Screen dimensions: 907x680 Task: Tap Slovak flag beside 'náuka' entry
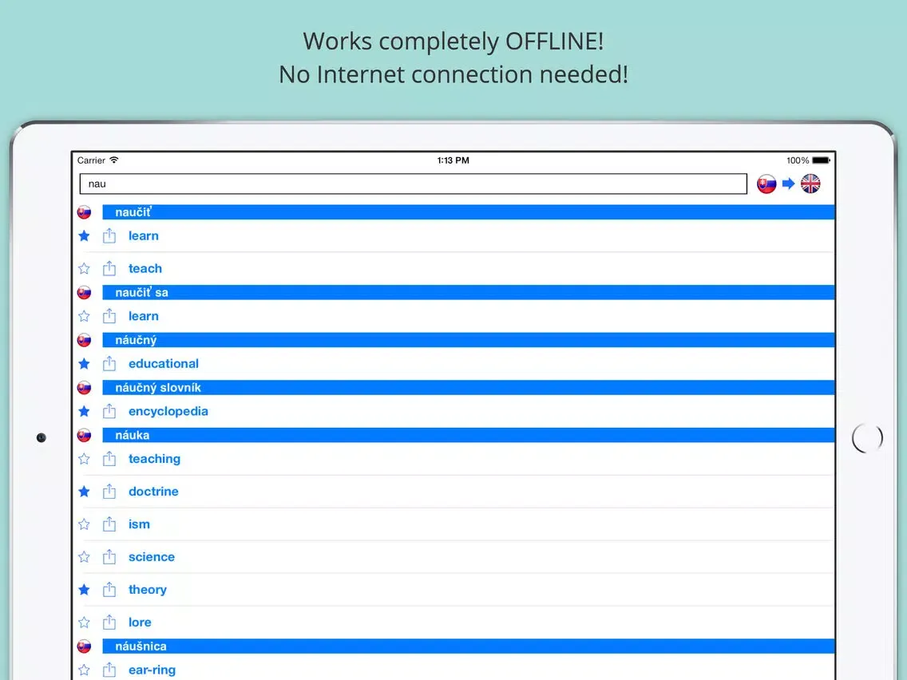pos(85,436)
